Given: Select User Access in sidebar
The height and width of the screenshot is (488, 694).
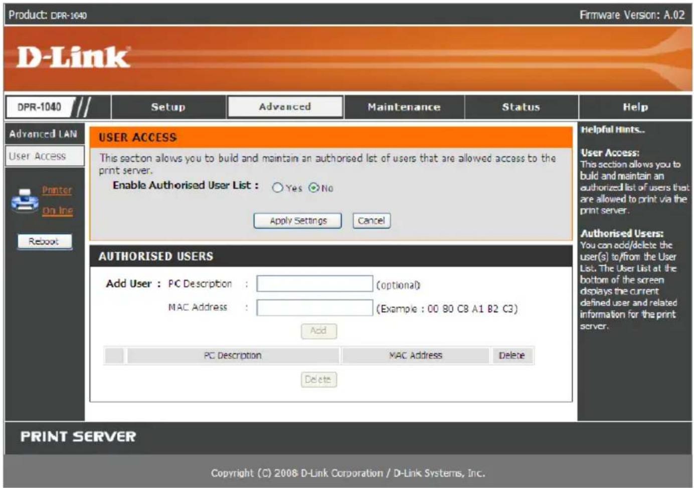Looking at the screenshot, I should (x=45, y=156).
